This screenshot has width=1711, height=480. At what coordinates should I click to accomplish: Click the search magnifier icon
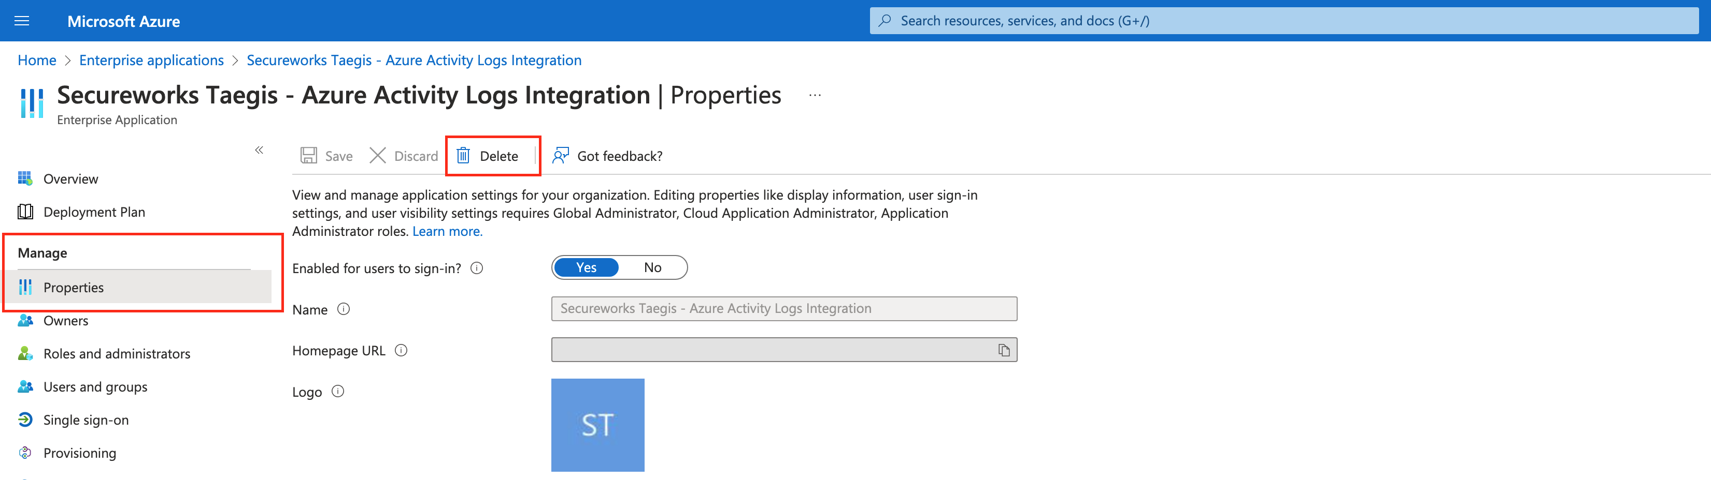(x=885, y=21)
